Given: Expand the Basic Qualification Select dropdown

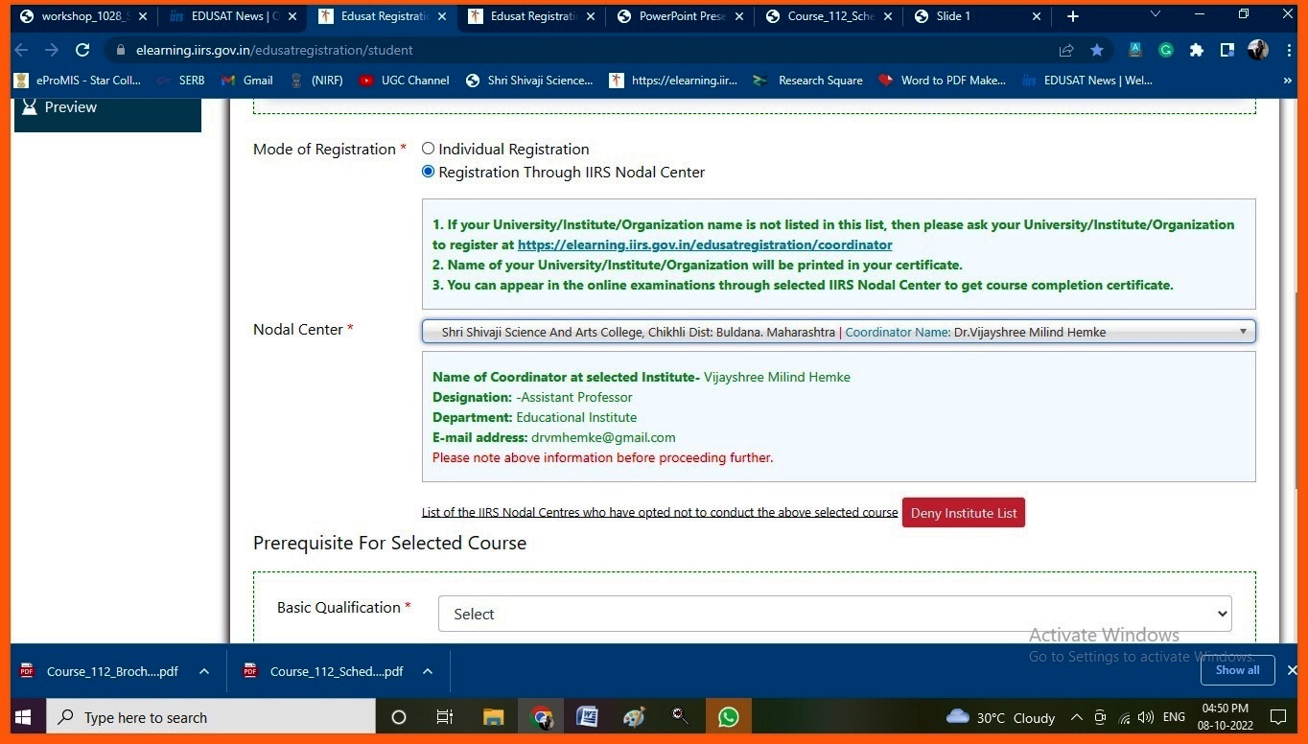Looking at the screenshot, I should (834, 614).
